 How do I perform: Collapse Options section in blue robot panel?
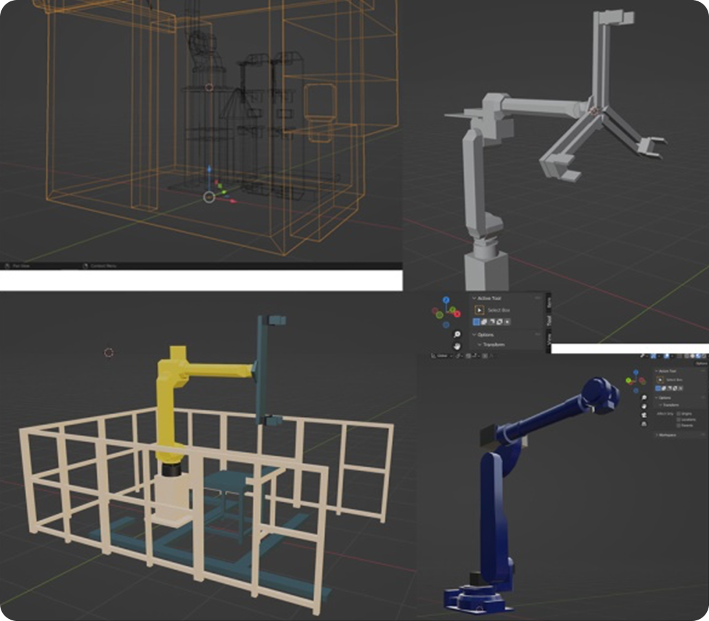[x=656, y=398]
